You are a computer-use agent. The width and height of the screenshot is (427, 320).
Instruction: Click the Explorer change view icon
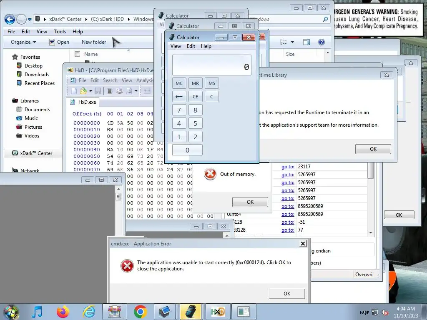tap(284, 42)
